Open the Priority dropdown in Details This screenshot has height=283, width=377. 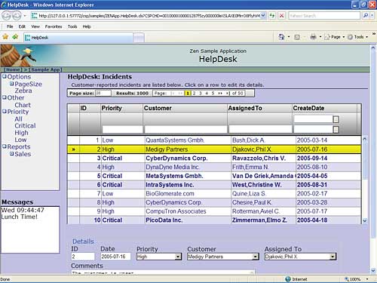[178, 257]
